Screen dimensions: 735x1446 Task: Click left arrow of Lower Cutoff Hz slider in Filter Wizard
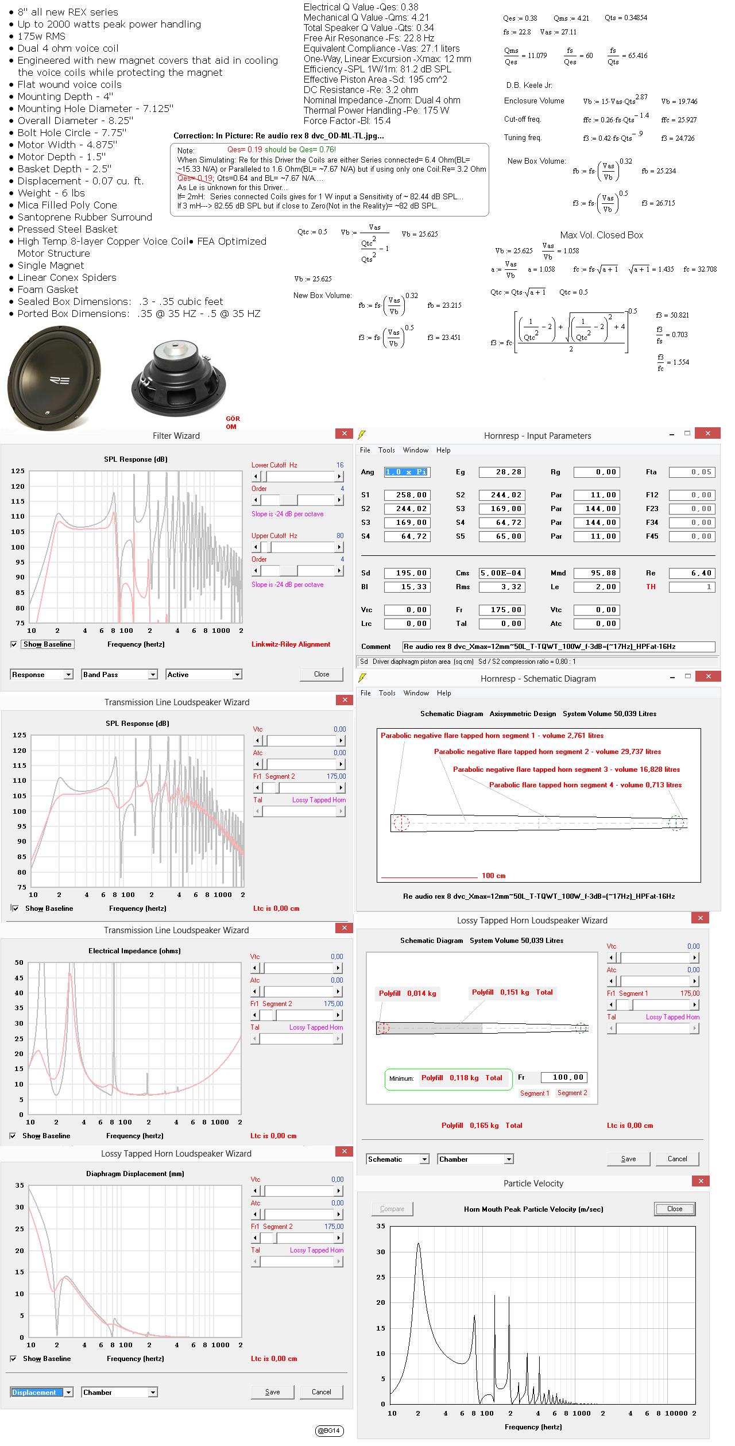pos(257,477)
